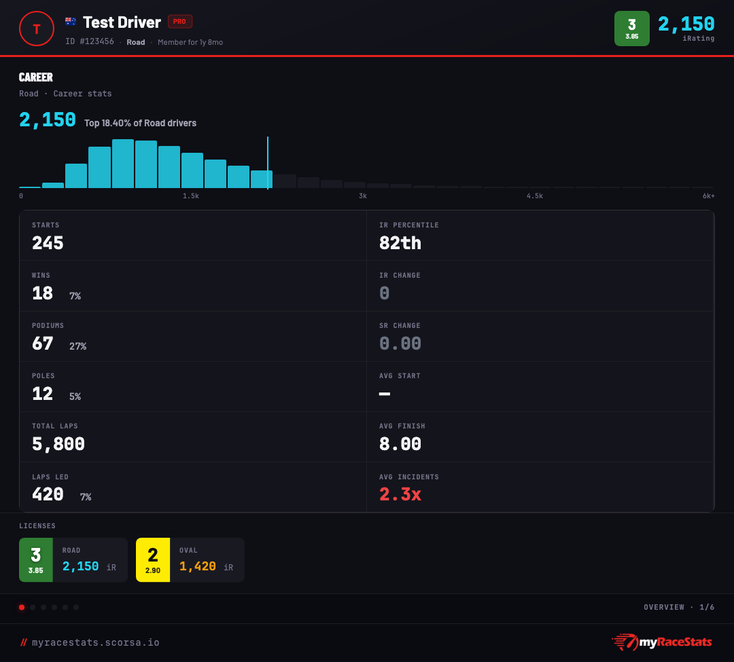Click the Australian flag icon
This screenshot has height=662, width=734.
[x=71, y=22]
